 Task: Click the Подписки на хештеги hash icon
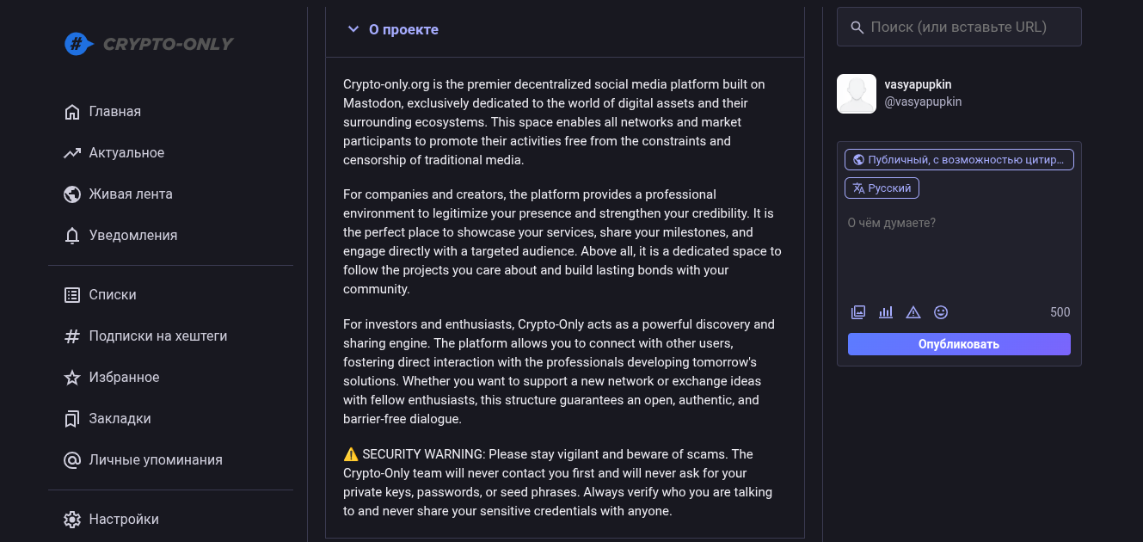[x=72, y=336]
